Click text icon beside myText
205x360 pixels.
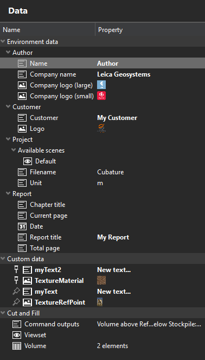pyautogui.click(x=28, y=292)
